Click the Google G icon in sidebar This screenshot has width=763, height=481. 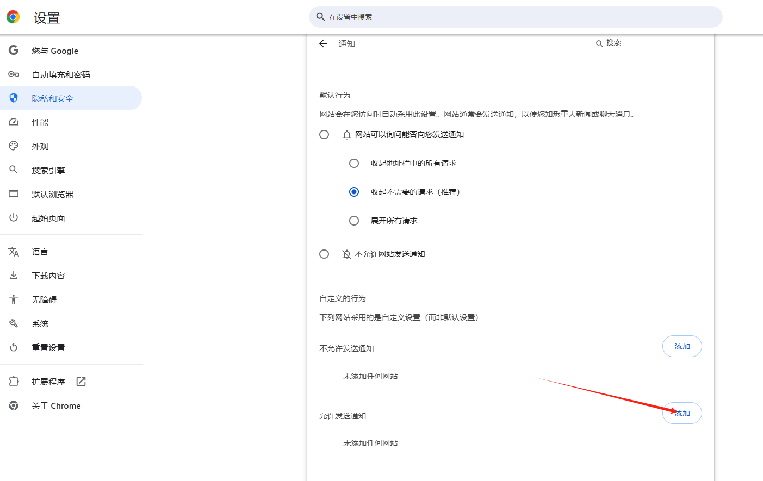pyautogui.click(x=14, y=51)
